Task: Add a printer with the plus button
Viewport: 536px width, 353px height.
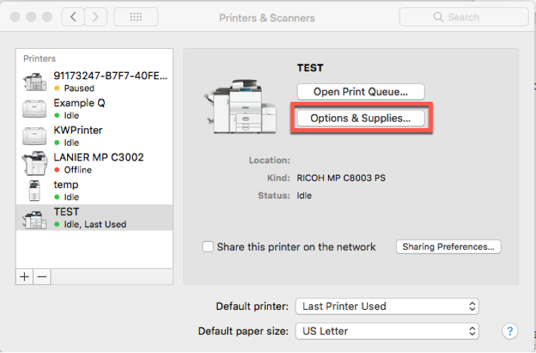Action: pyautogui.click(x=24, y=277)
